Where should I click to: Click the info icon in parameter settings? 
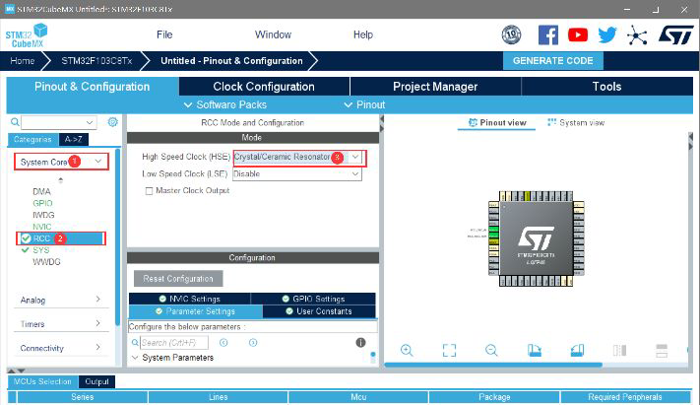click(x=360, y=342)
